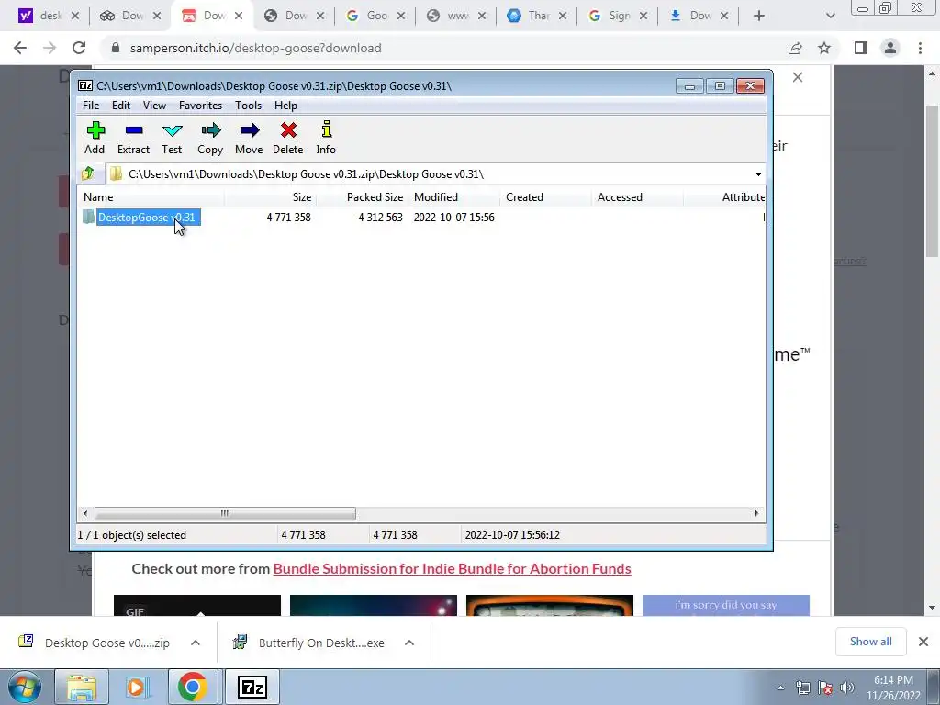Open Chrome's three-dot menu

point(920,48)
